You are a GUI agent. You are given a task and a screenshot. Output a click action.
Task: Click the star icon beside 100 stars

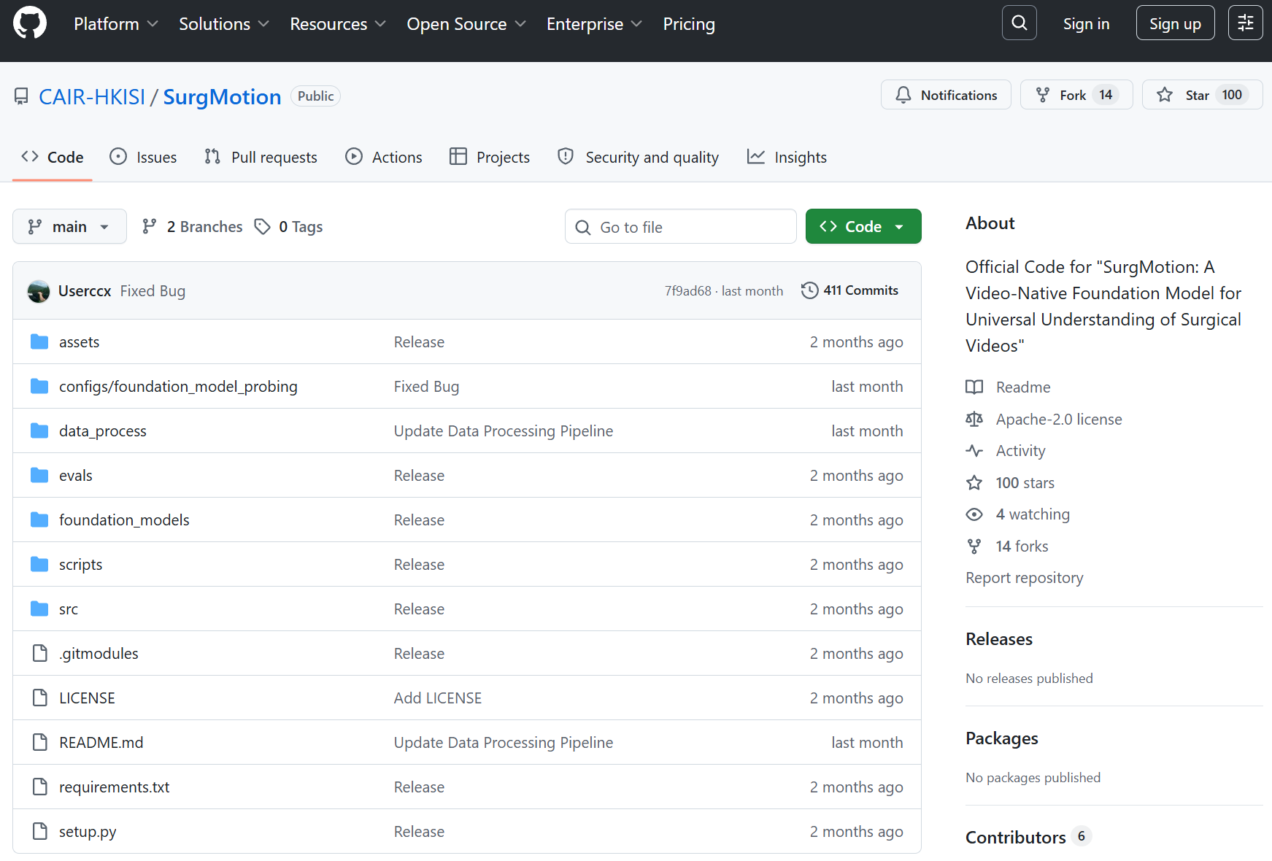pyautogui.click(x=974, y=483)
